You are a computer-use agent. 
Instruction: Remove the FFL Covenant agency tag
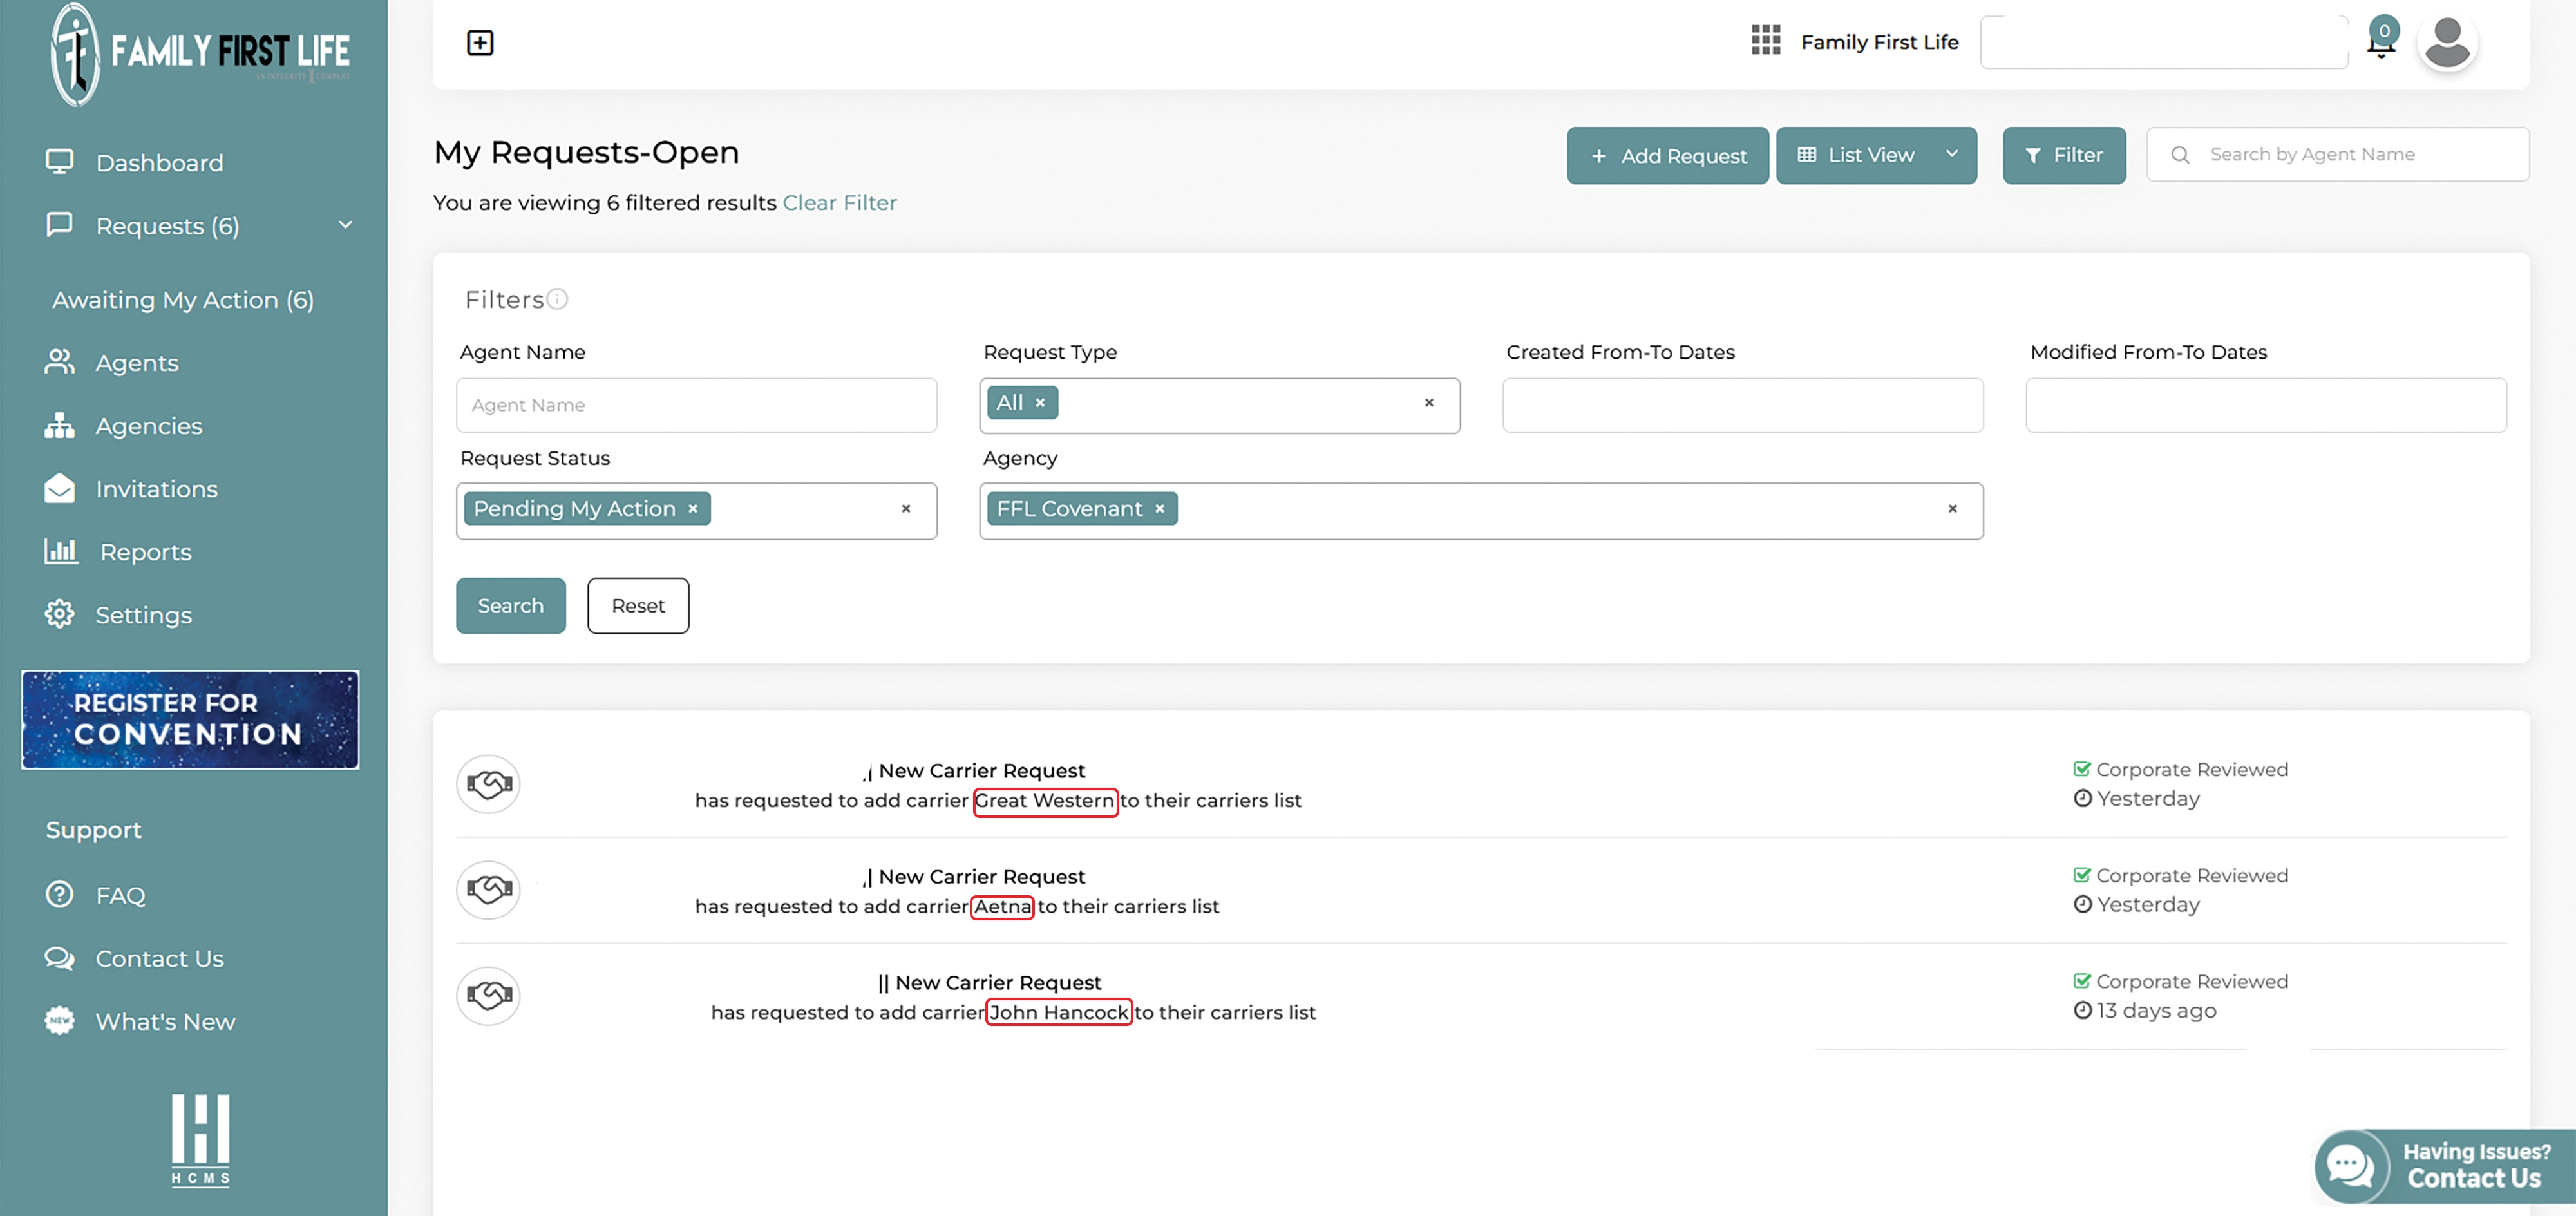click(1160, 509)
